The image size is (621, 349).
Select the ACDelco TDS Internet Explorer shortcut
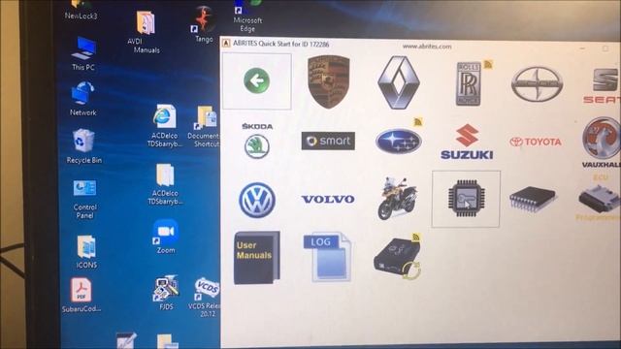165,126
